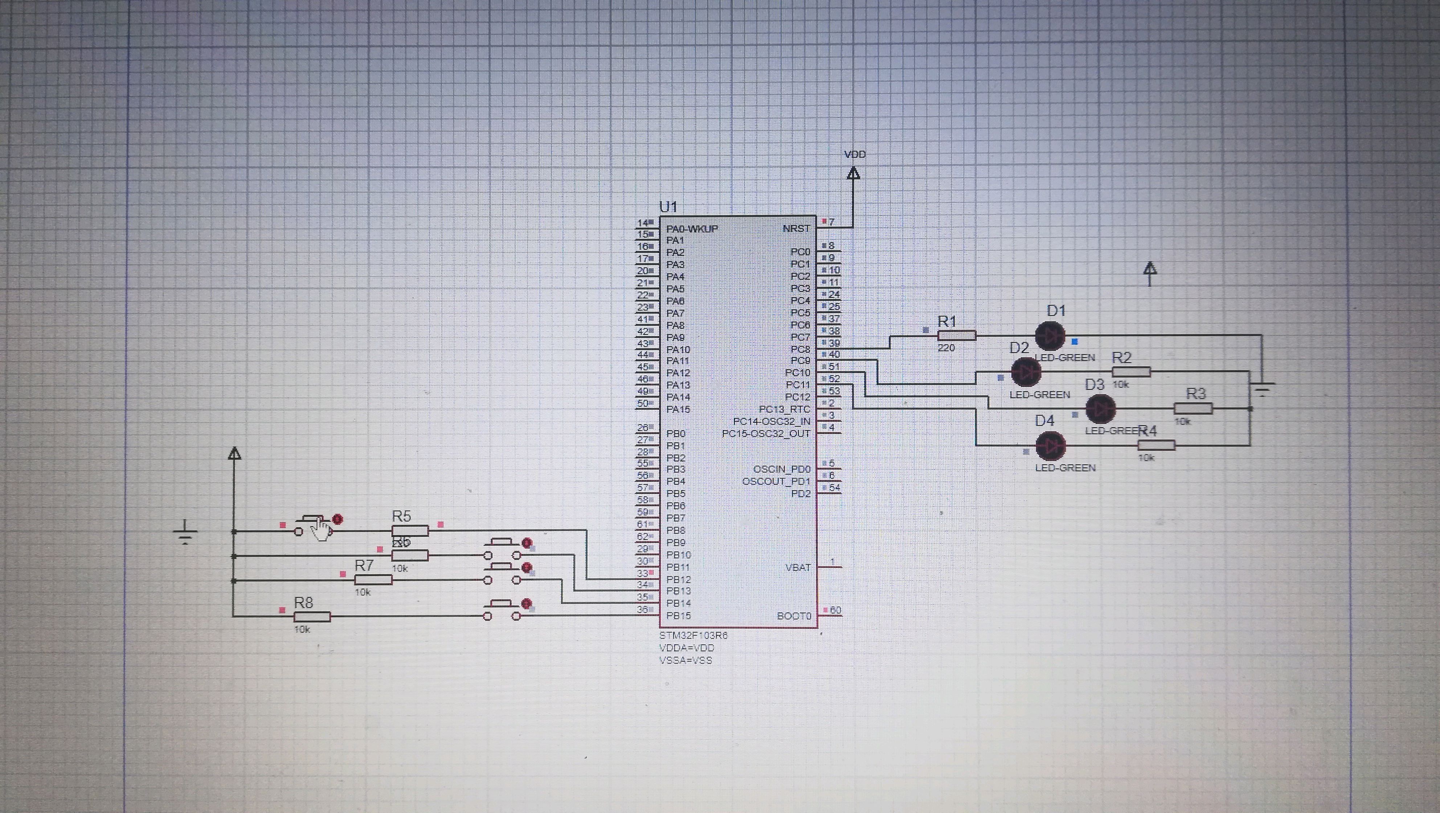1440x813 pixels.
Task: Click the VSSA=VSS property text
Action: tap(685, 660)
